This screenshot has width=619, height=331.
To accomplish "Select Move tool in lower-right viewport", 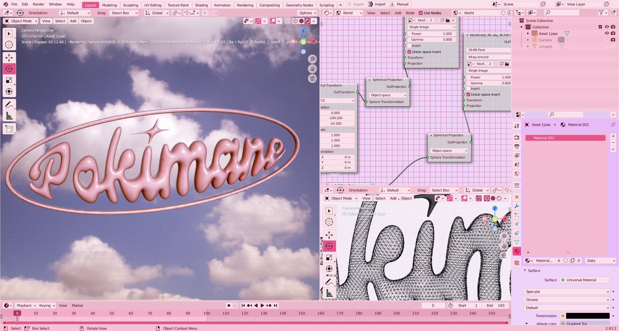I will click(329, 234).
